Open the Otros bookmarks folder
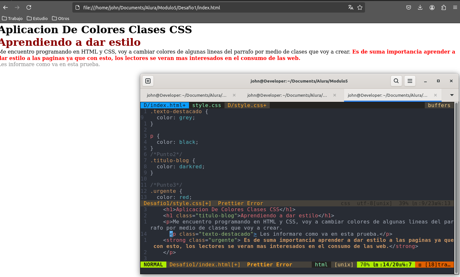Image resolution: width=460 pixels, height=277 pixels. pyautogui.click(x=61, y=18)
